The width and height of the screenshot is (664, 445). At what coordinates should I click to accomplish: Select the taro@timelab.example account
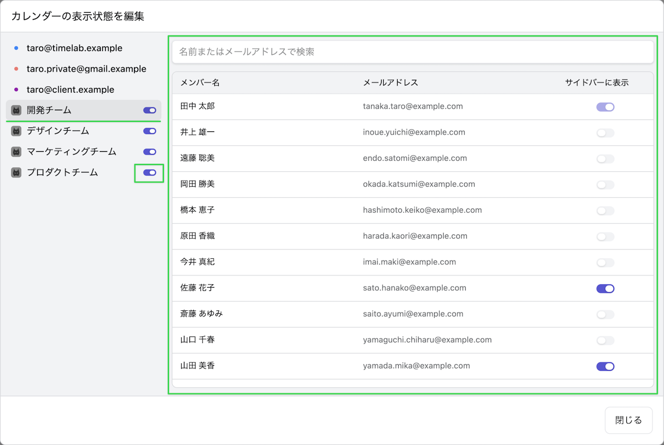[84, 48]
